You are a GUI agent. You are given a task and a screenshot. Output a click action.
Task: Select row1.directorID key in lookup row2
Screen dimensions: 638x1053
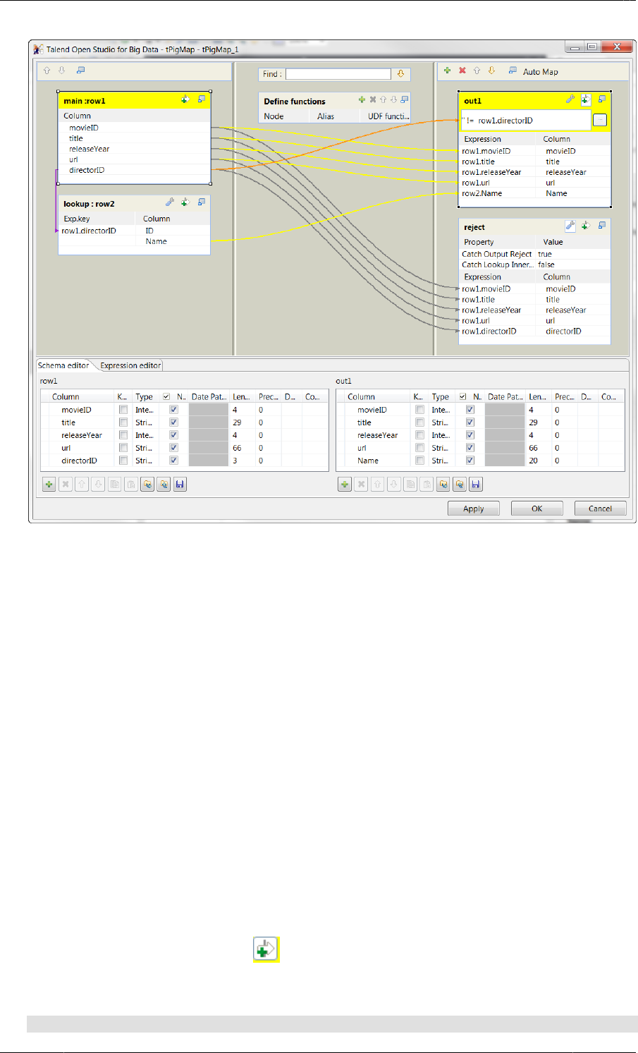[x=89, y=231]
